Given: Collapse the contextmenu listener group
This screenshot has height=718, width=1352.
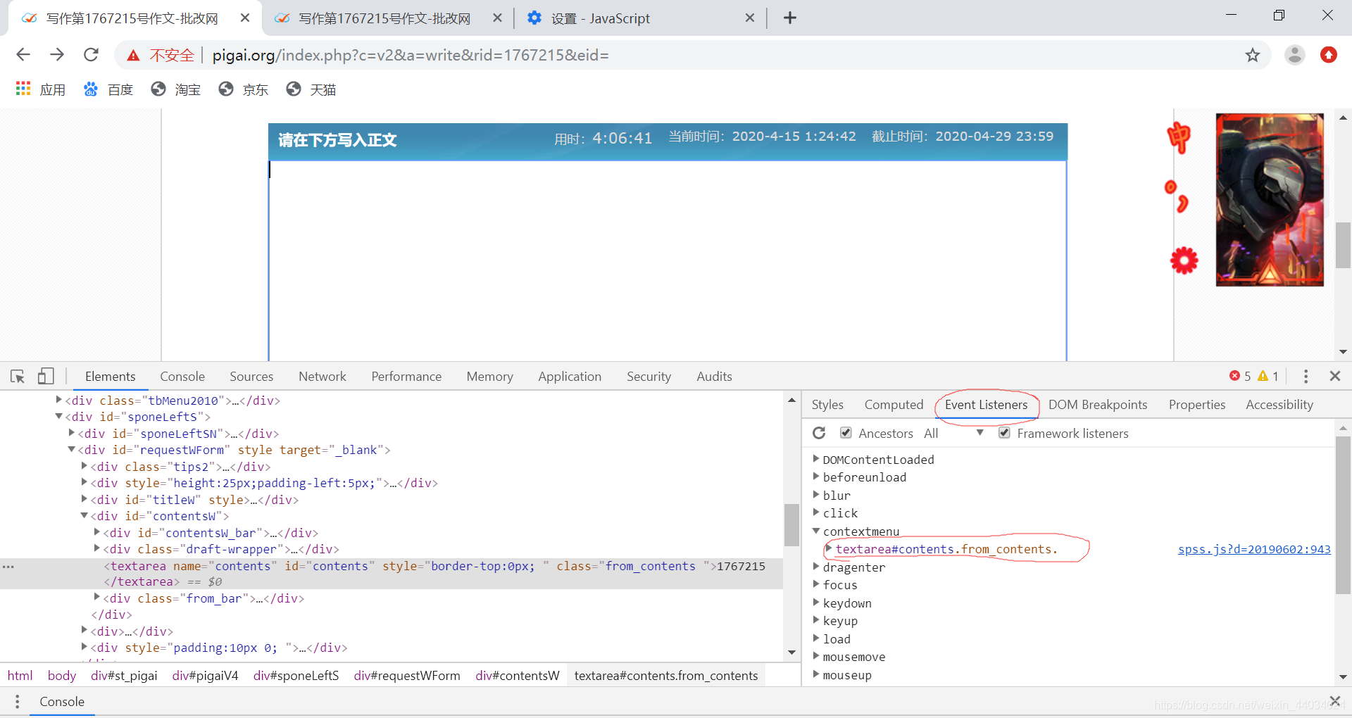Looking at the screenshot, I should click(x=816, y=531).
